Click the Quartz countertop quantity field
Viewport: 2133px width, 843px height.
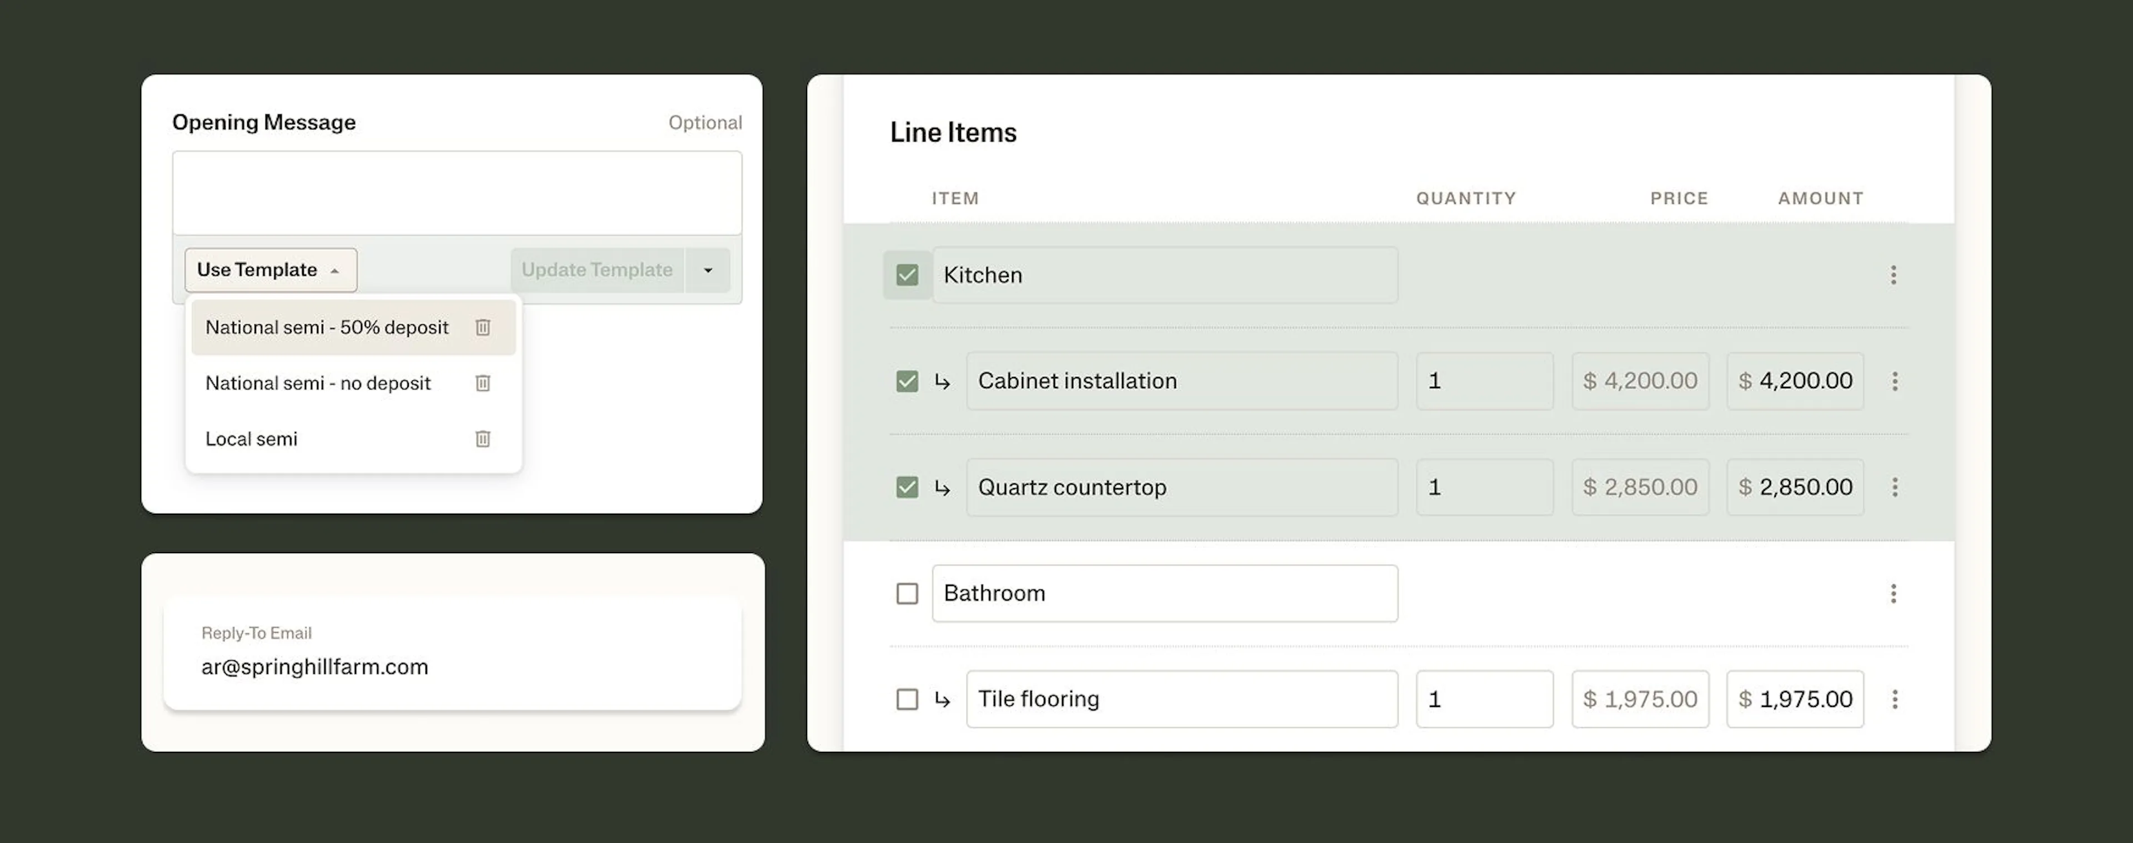point(1485,487)
